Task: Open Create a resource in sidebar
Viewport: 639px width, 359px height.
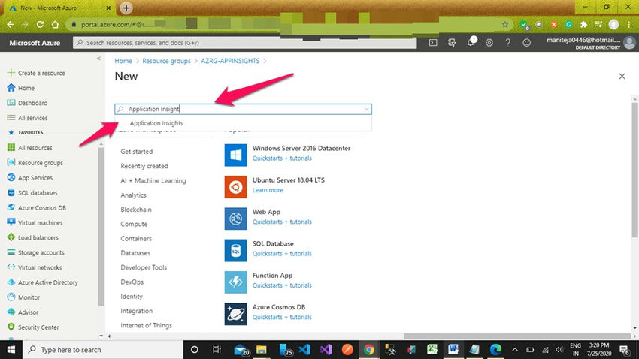Action: pyautogui.click(x=36, y=73)
